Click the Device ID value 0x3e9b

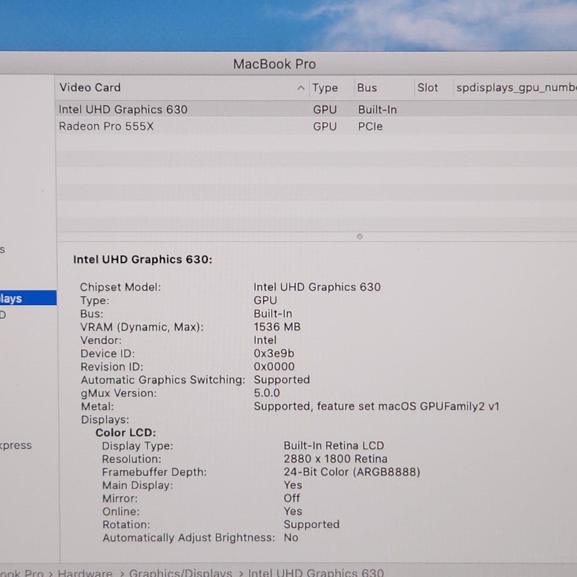click(274, 353)
